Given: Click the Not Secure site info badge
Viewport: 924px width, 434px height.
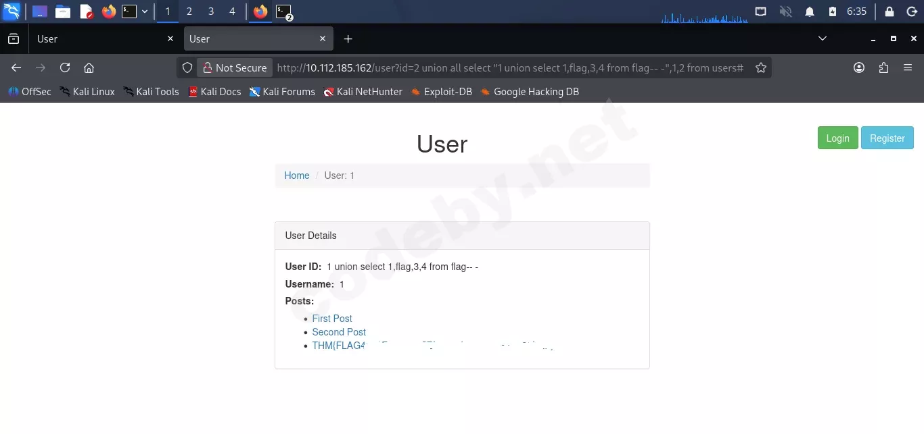Looking at the screenshot, I should click(235, 67).
